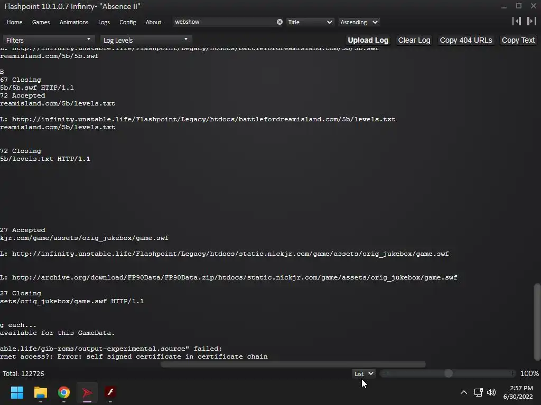
Task: Open Google Chrome from taskbar
Action: click(64, 392)
